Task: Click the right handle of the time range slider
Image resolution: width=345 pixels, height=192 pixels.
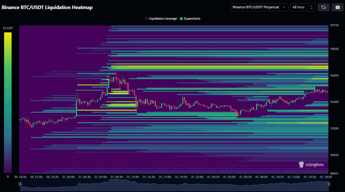Action: point(329,184)
